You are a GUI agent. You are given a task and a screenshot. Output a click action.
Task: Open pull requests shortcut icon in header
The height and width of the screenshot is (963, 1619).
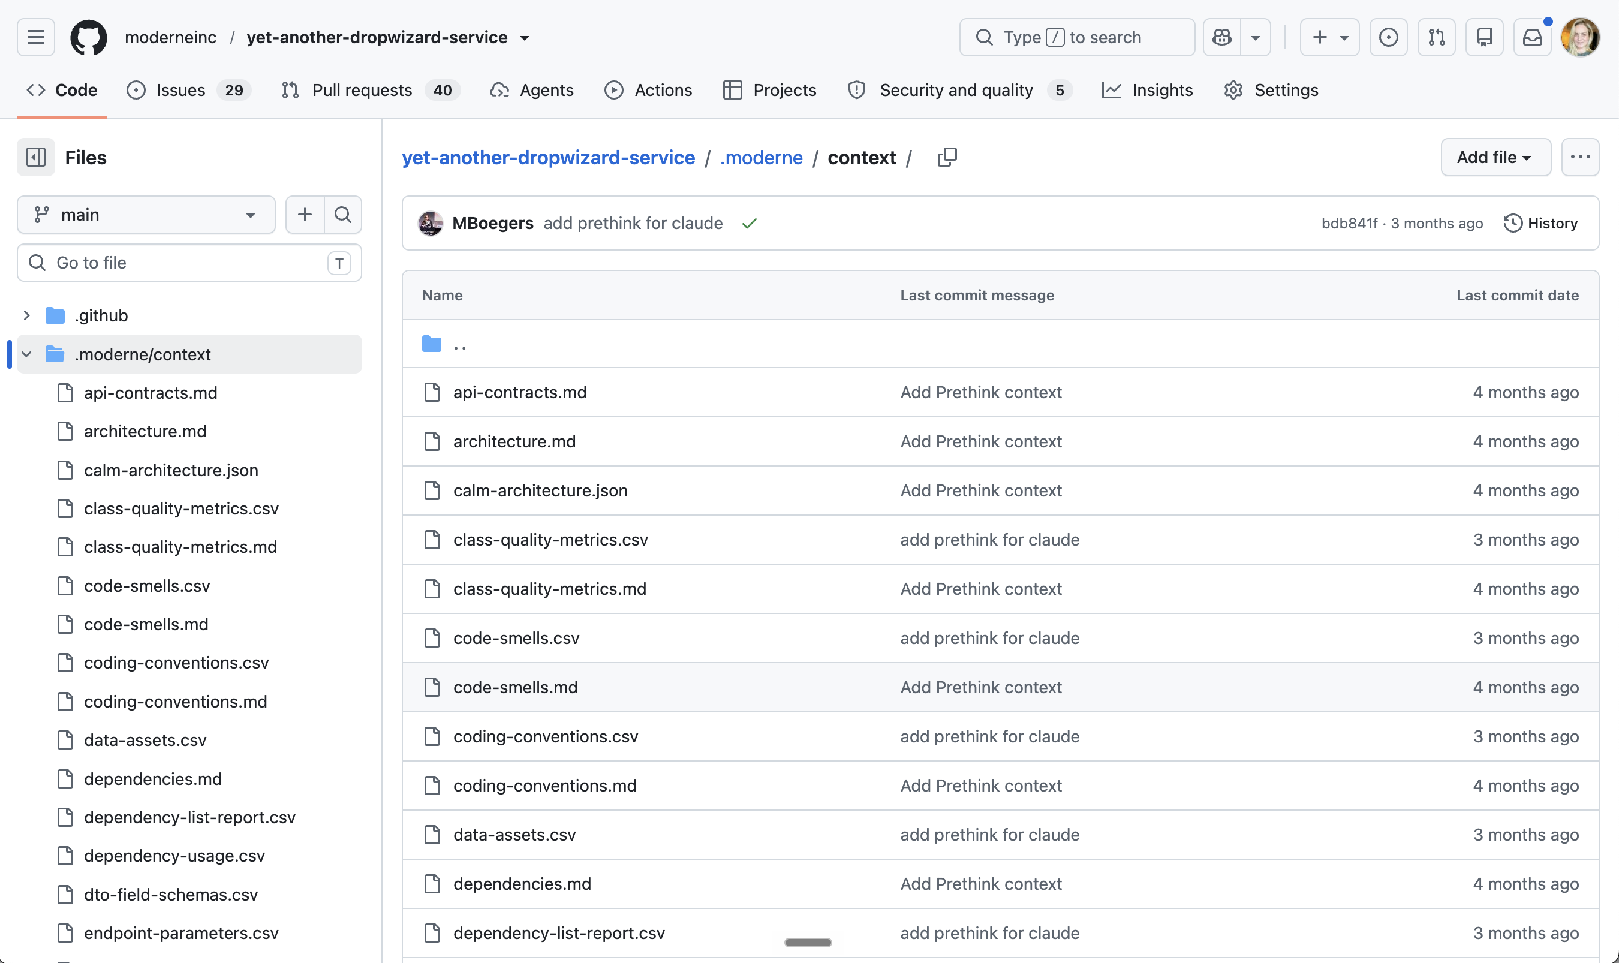(x=1437, y=37)
